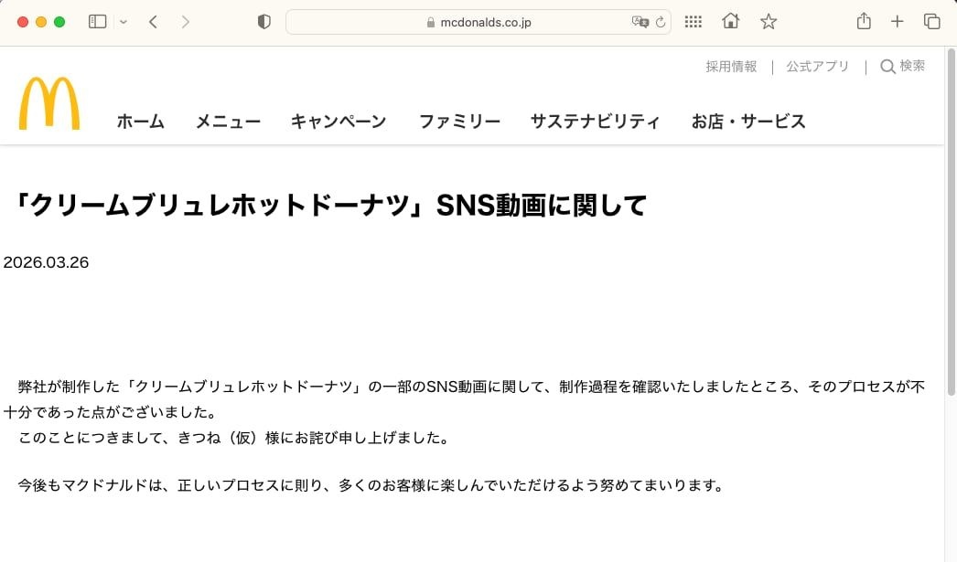Image resolution: width=957 pixels, height=562 pixels.
Task: Expand the tab group dropdown chevron
Action: [124, 22]
